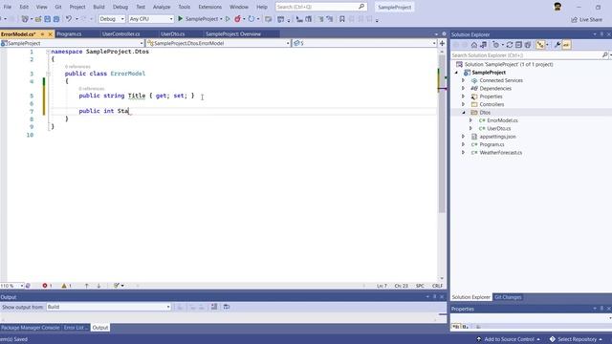This screenshot has height=344, width=612.
Task: Pin the ErrorModel.cs tab
Action: (x=42, y=34)
